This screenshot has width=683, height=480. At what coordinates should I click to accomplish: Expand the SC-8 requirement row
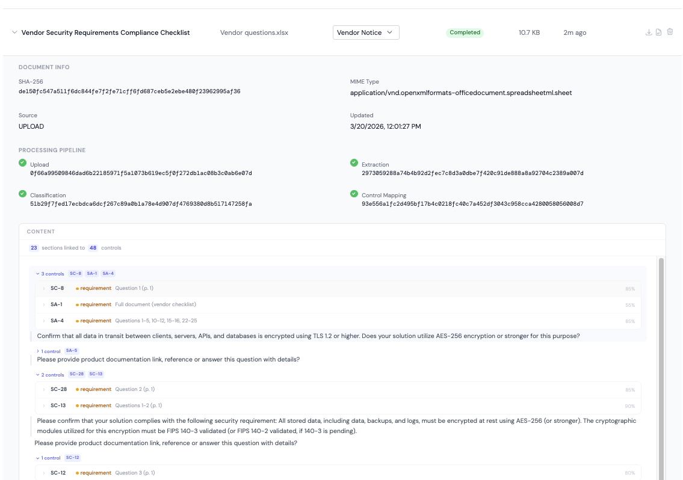44,288
